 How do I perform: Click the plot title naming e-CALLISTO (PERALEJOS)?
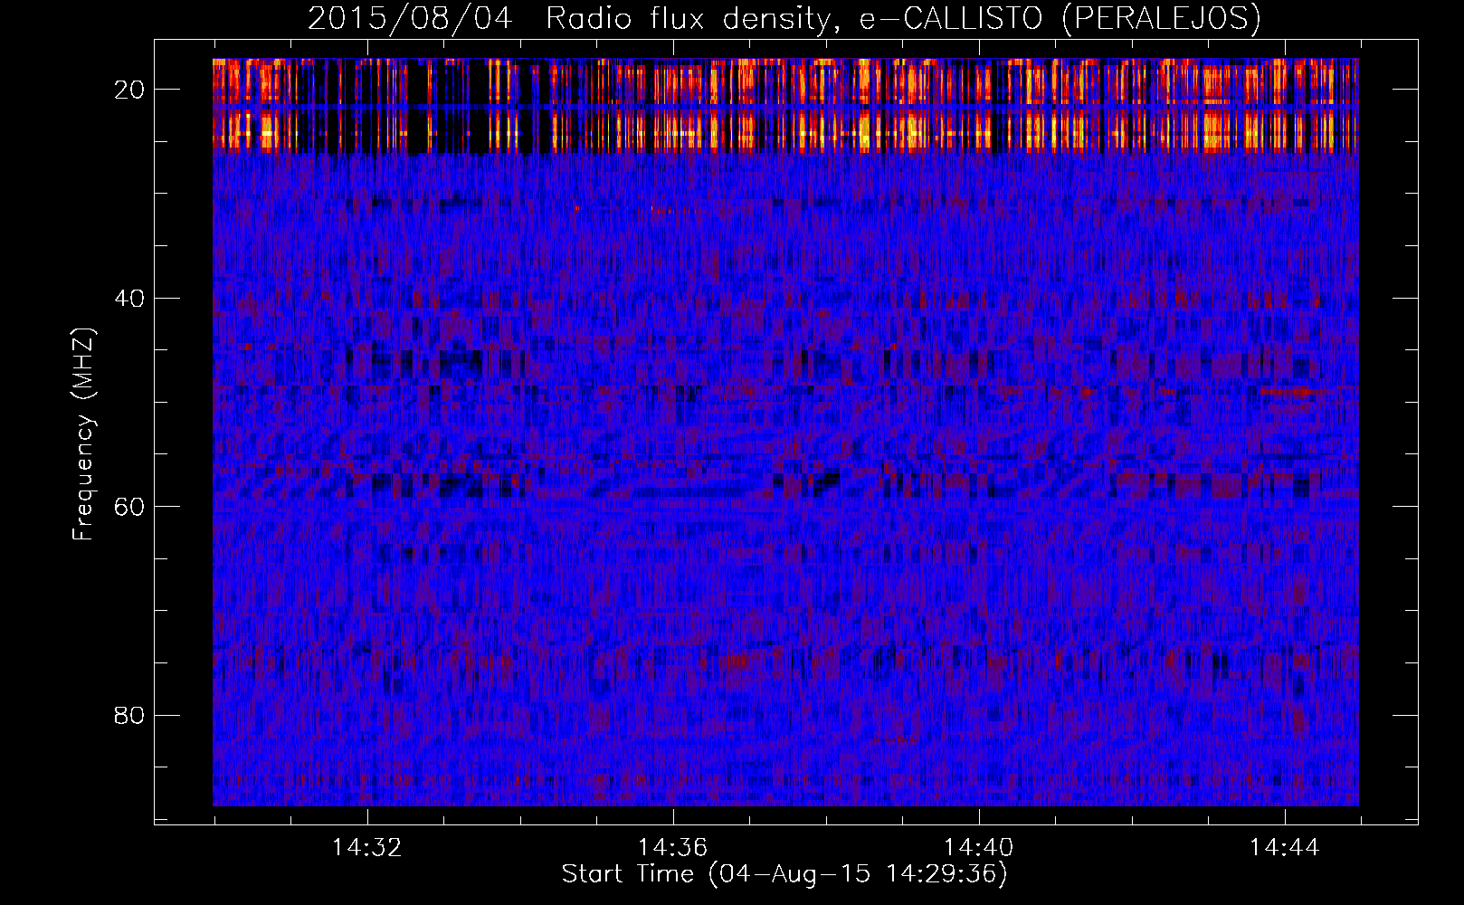click(784, 18)
